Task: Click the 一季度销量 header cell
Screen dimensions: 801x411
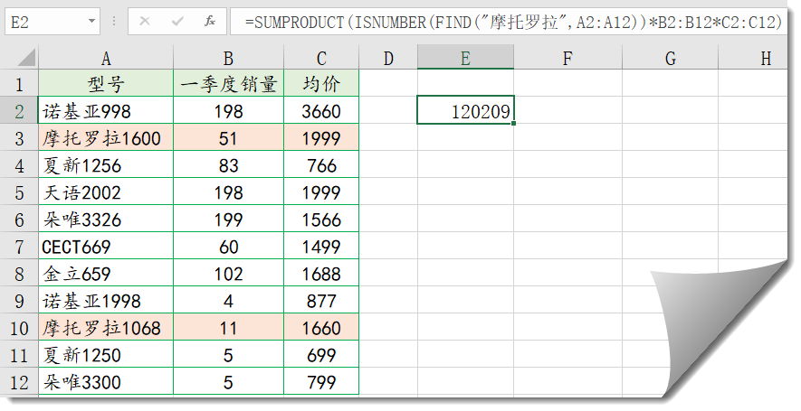Action: coord(228,83)
